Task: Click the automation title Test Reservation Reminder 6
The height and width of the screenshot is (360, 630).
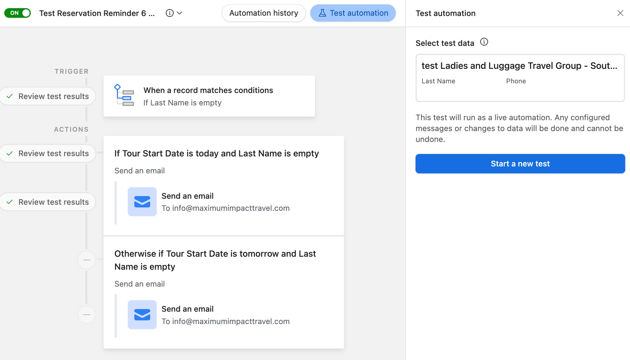Action: [x=97, y=13]
